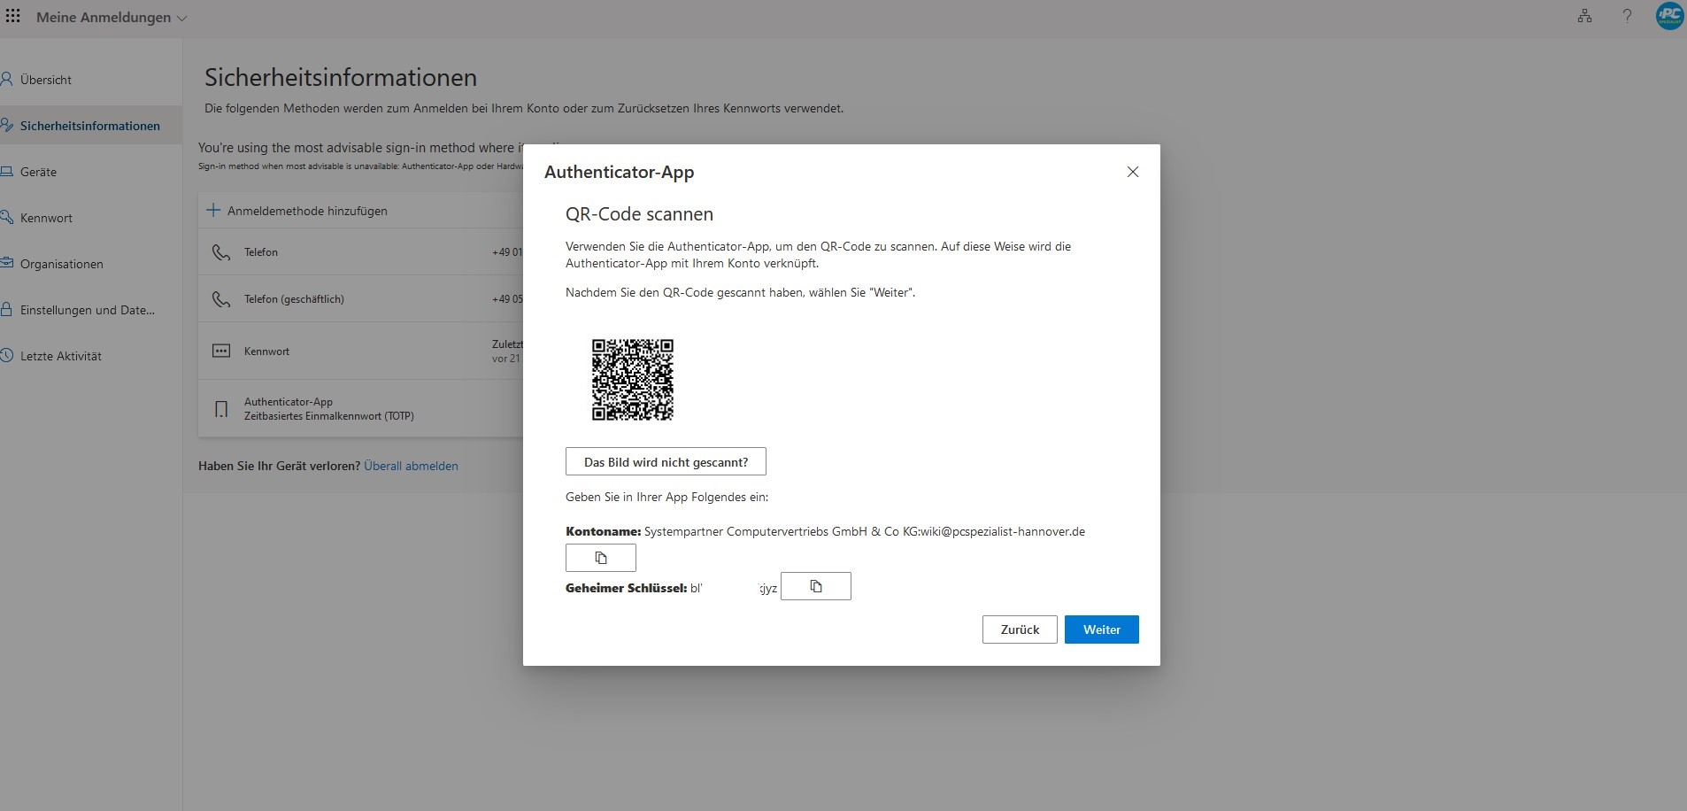Click the QR code image
Image resolution: width=1687 pixels, height=811 pixels.
pyautogui.click(x=632, y=380)
